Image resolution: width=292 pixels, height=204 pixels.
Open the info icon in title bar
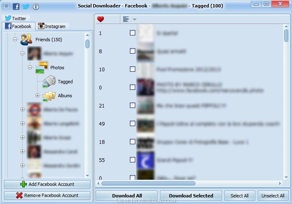(36, 7)
